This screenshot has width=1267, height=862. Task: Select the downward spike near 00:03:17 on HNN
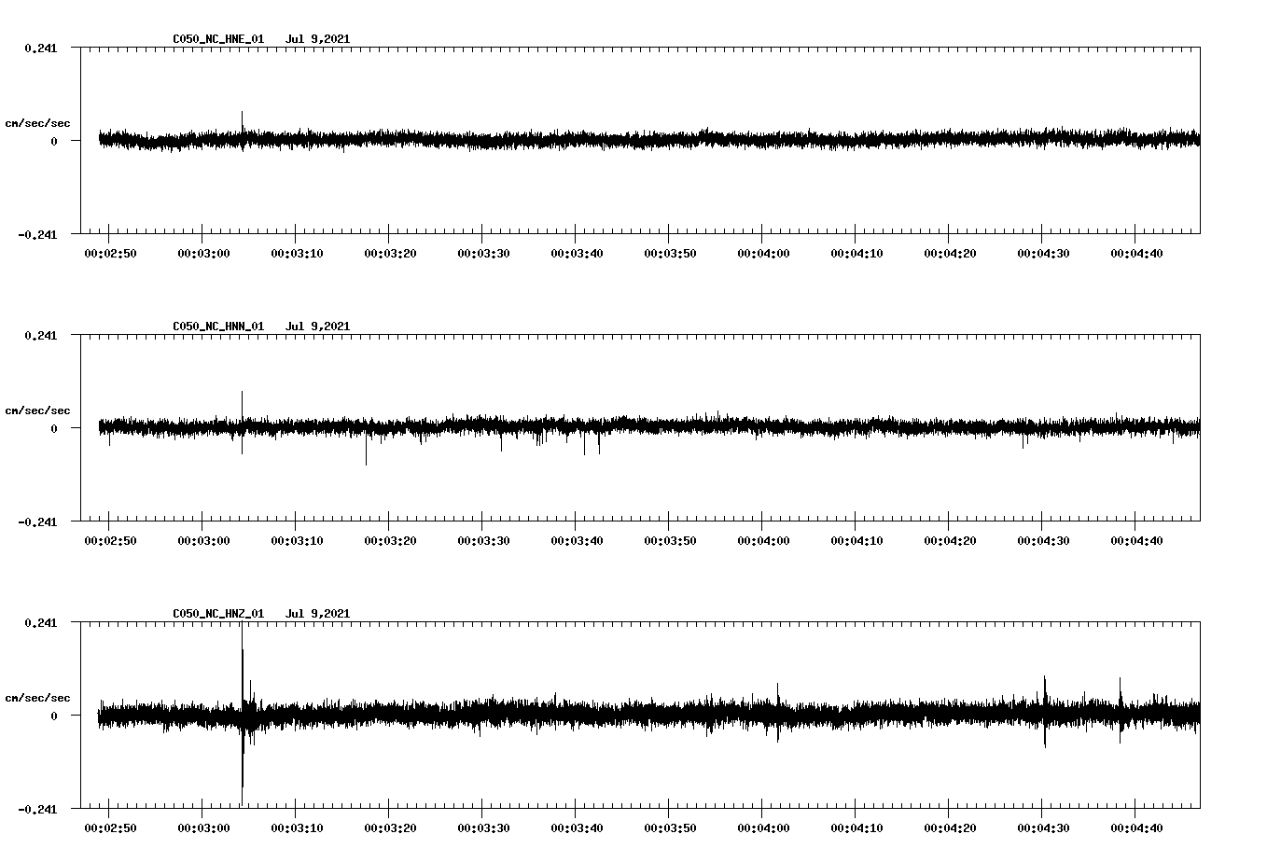(x=366, y=452)
